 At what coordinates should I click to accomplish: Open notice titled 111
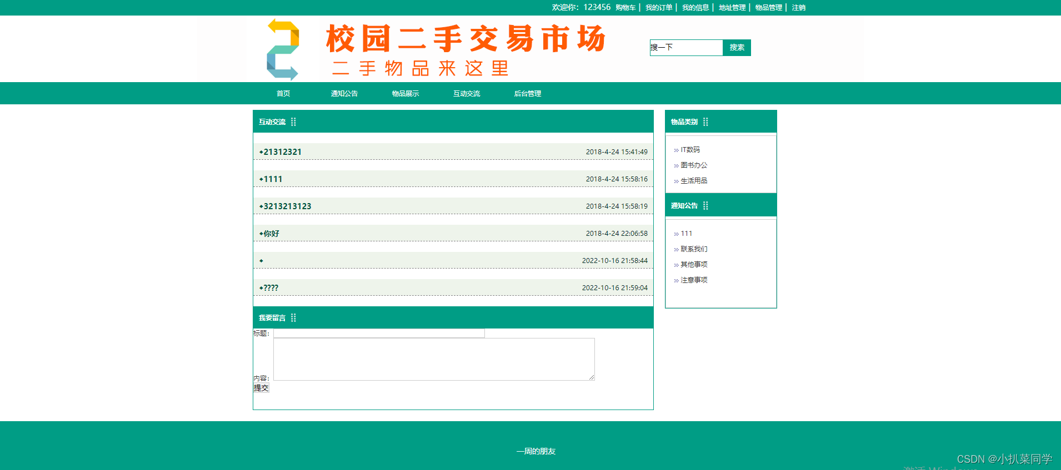coord(687,234)
